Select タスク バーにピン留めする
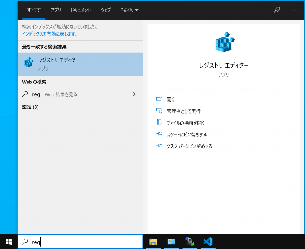 [189, 146]
